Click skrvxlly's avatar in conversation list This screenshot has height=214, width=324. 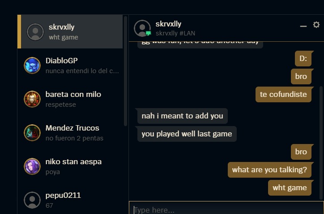click(35, 32)
